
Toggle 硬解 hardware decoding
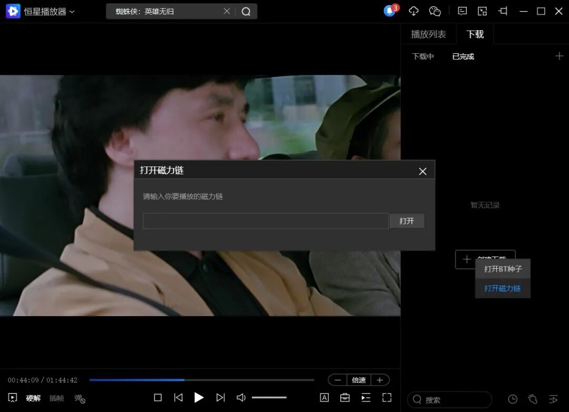click(33, 398)
